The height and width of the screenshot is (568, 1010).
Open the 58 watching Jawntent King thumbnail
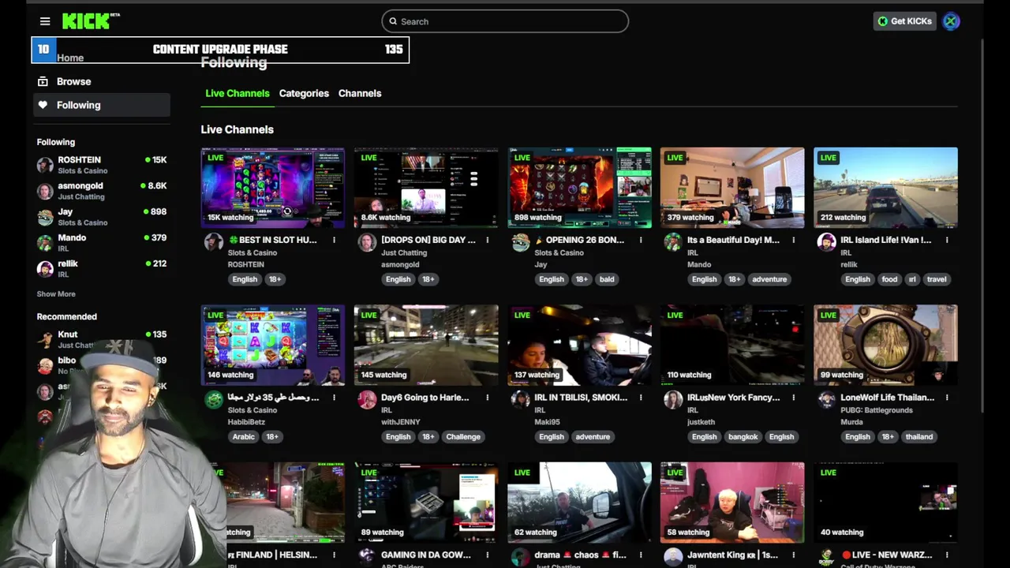click(732, 503)
